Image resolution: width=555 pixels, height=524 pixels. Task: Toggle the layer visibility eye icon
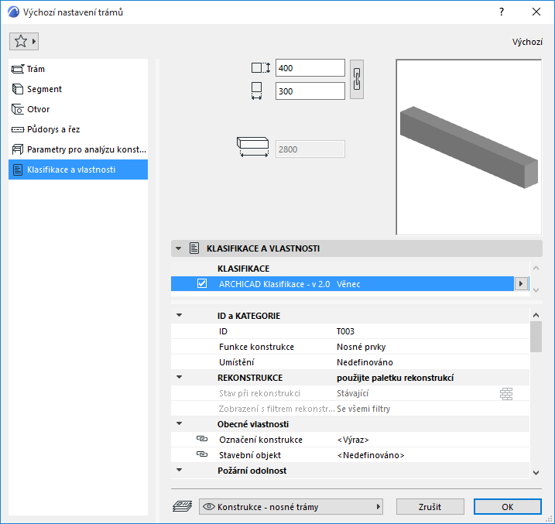[x=209, y=507]
